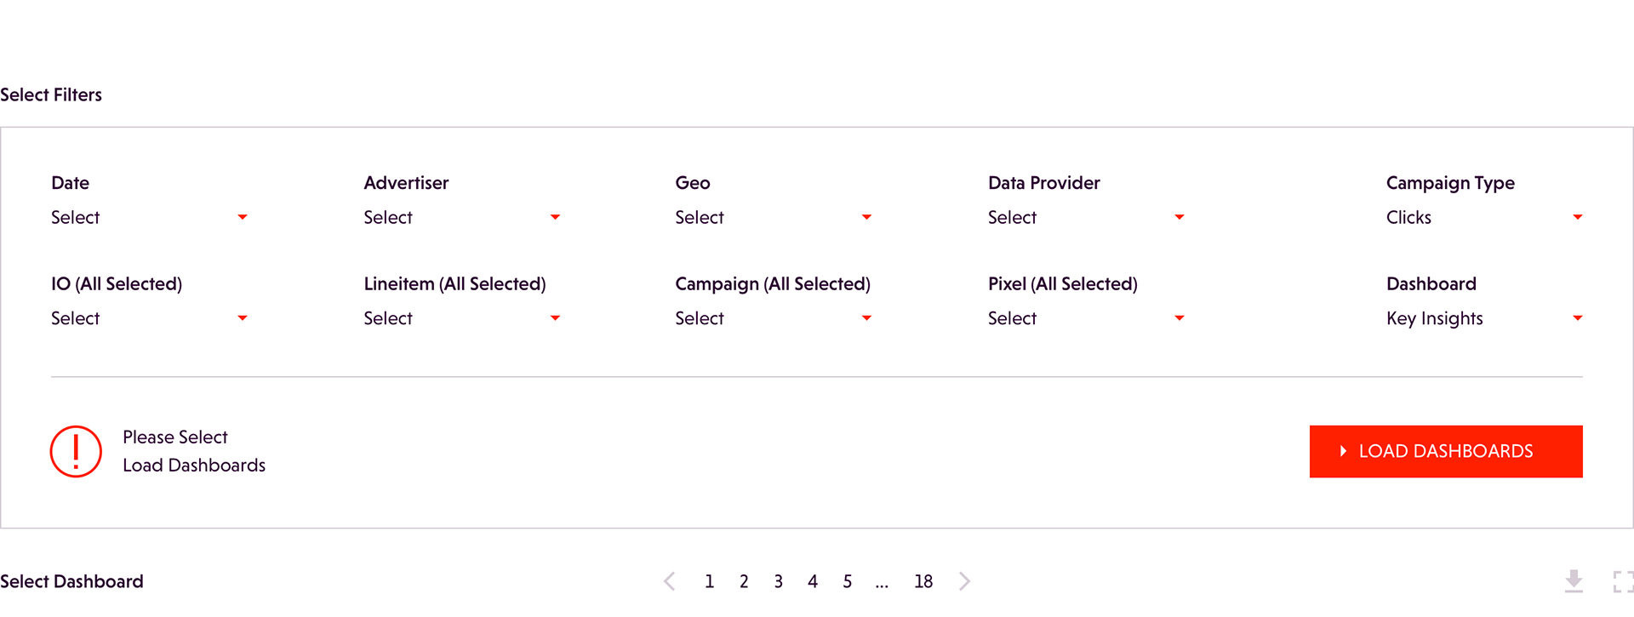Change Campaign Type from Clicks
Screen dimensions: 1634x617
click(1484, 218)
